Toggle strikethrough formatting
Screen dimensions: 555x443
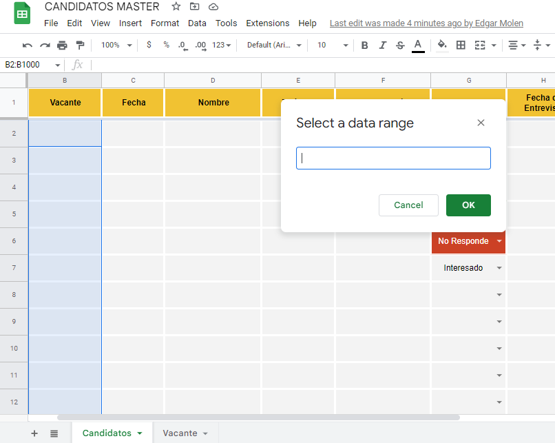400,45
